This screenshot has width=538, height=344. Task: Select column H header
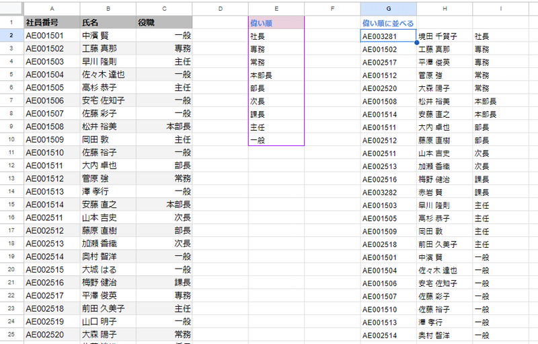[x=445, y=9]
